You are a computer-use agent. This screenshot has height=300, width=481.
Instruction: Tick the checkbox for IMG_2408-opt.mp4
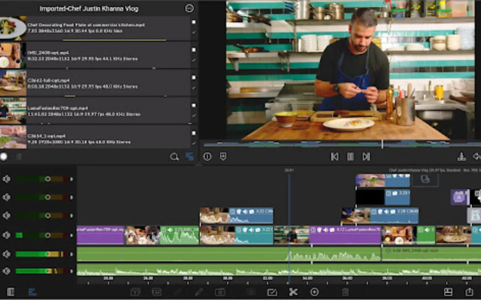coord(193,50)
